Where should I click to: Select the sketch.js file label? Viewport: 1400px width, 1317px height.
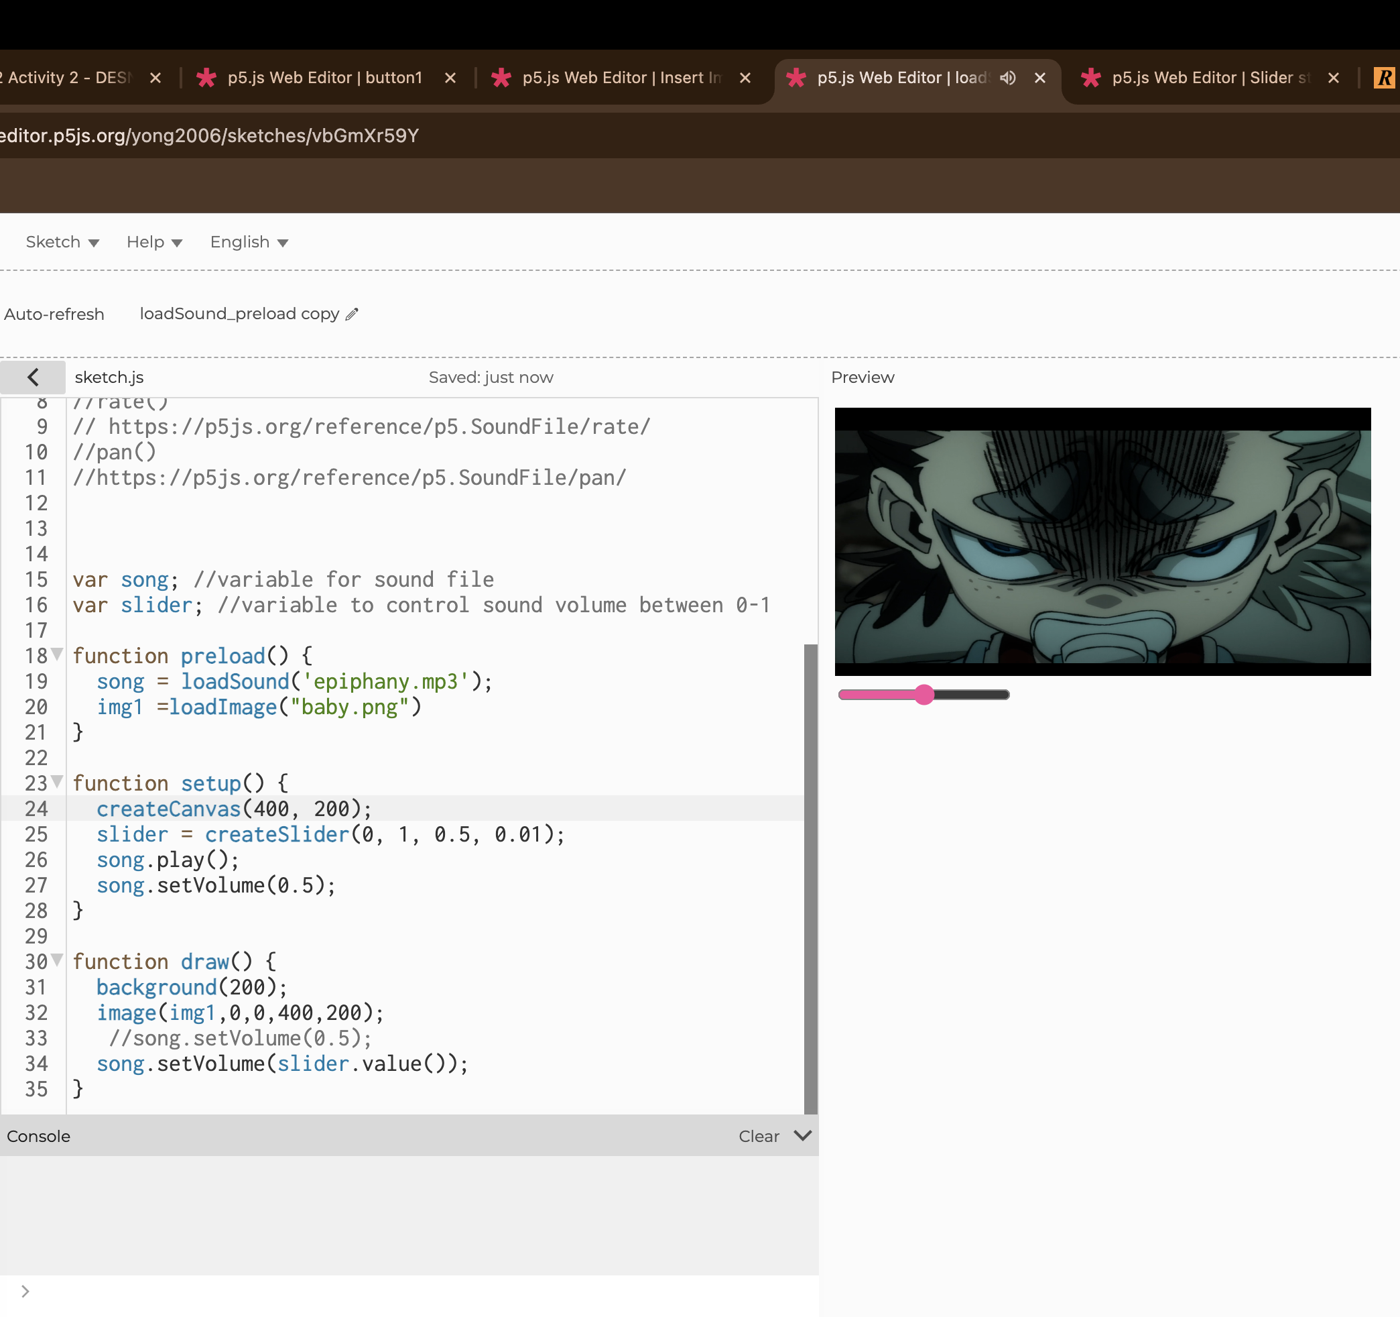109,377
